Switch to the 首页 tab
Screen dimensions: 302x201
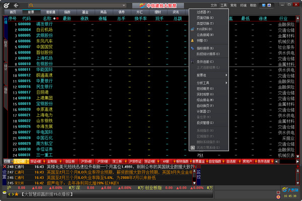pyautogui.click(x=13, y=12)
